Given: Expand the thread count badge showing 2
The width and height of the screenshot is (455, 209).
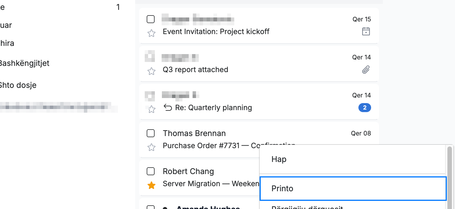Looking at the screenshot, I should coord(365,108).
